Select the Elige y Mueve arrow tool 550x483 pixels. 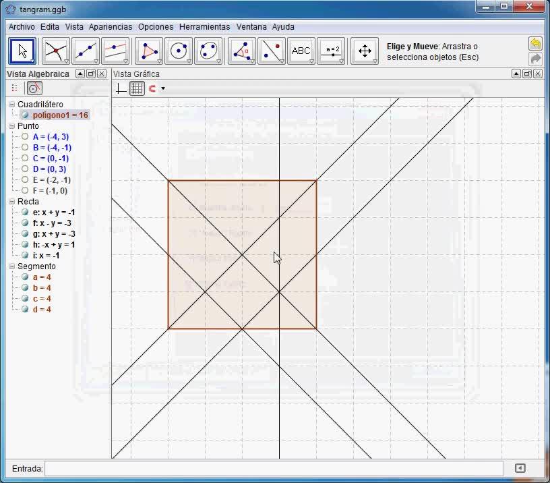[x=23, y=51]
